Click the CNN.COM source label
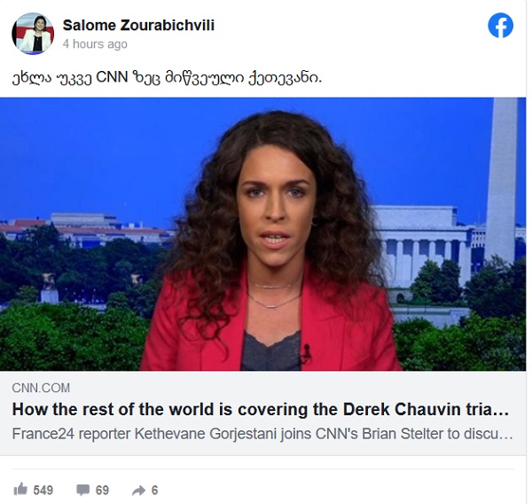Viewport: 532px width, 504px height. pos(41,388)
